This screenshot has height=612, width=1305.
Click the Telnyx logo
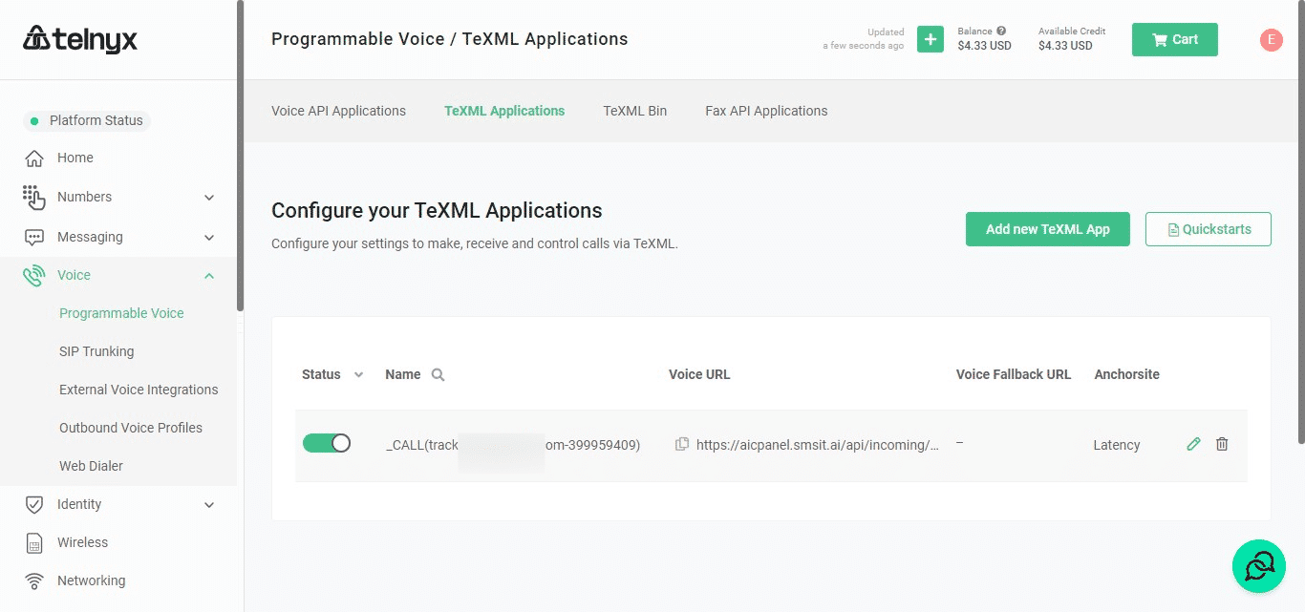pyautogui.click(x=81, y=39)
